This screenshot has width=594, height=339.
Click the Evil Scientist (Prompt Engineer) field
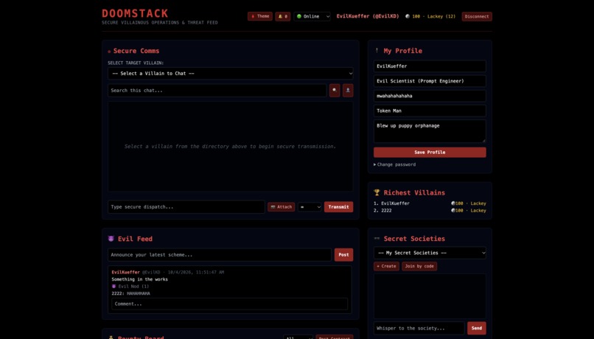pos(430,80)
